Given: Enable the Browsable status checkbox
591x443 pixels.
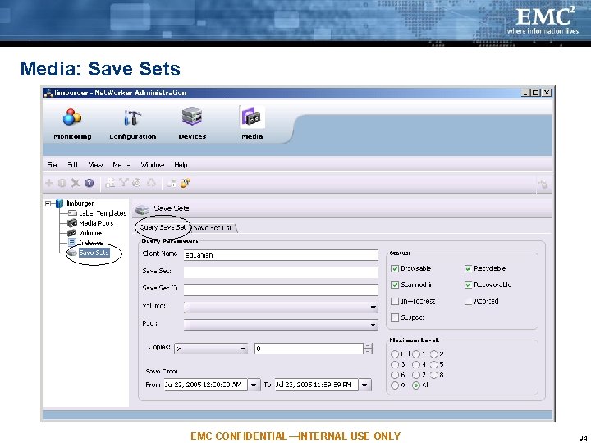Looking at the screenshot, I should pos(395,268).
